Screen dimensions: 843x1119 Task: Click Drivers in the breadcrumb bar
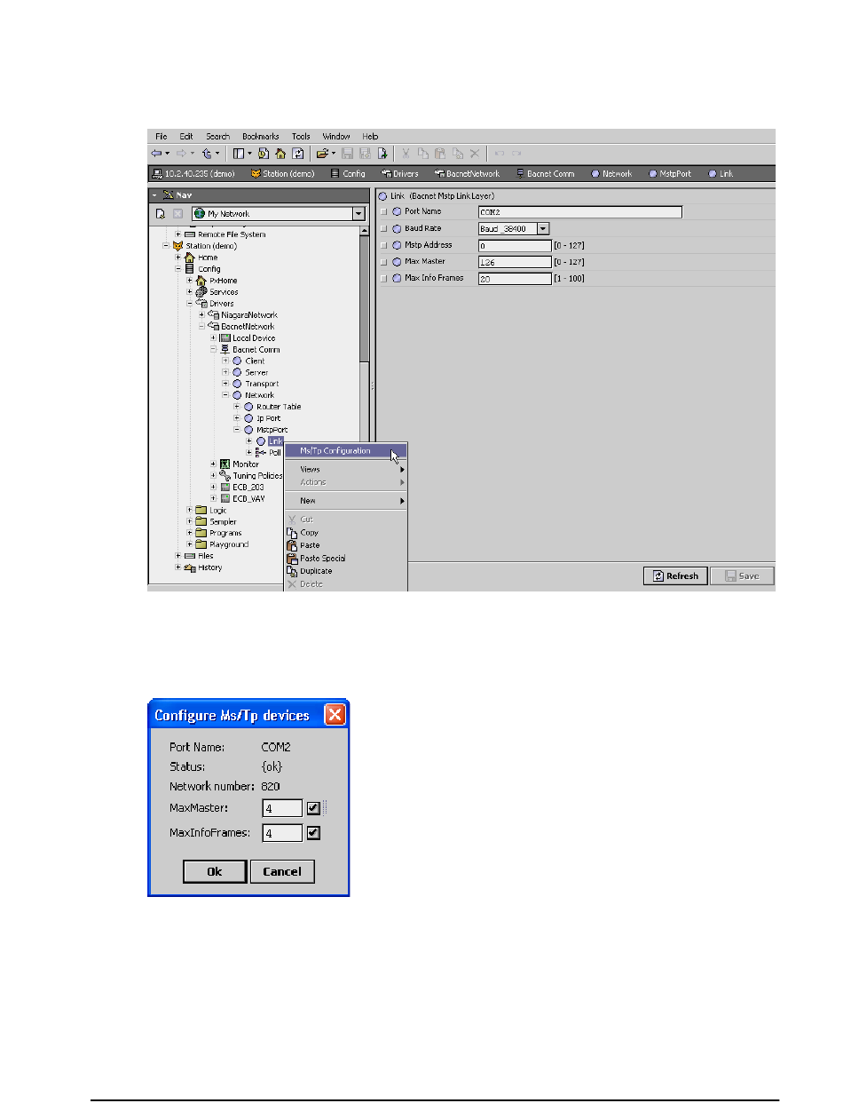click(398, 174)
